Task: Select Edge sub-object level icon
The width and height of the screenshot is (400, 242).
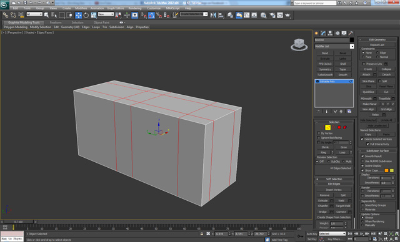Action: [x=327, y=127]
